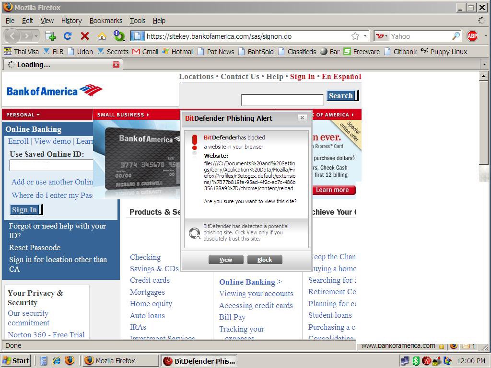Open the Adblock Plus ABP icon

tap(472, 36)
